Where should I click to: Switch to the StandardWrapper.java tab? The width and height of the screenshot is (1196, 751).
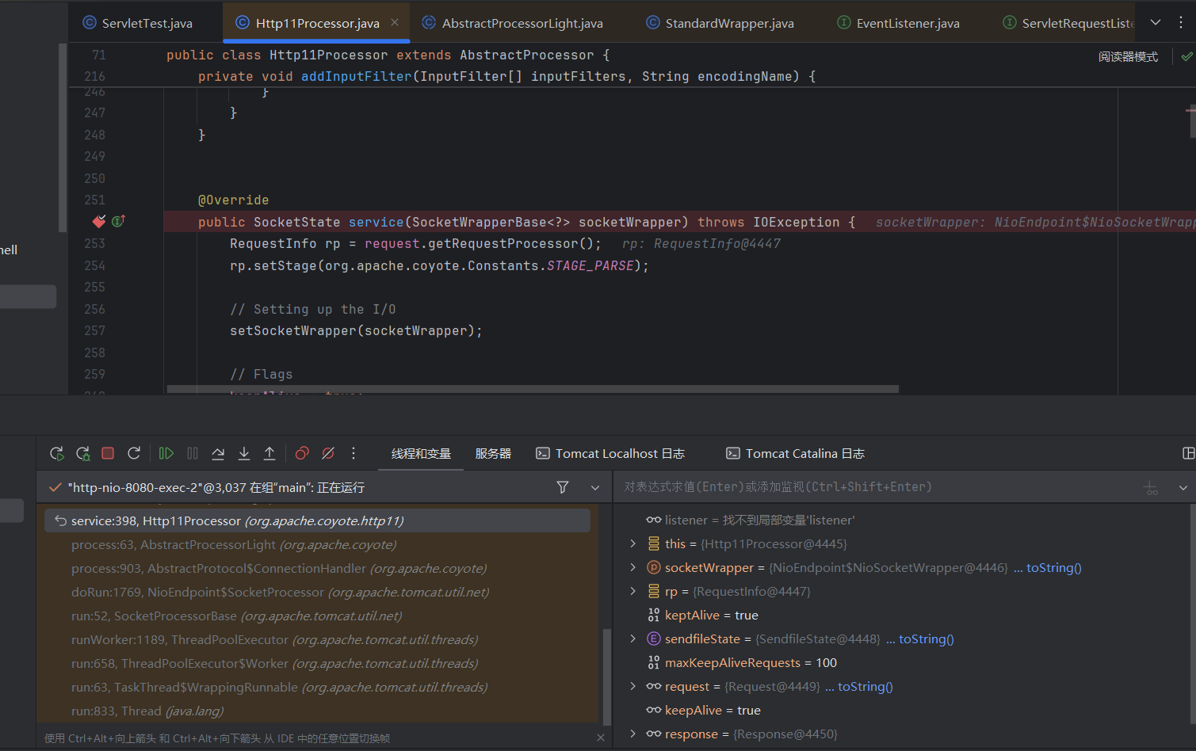pyautogui.click(x=728, y=23)
